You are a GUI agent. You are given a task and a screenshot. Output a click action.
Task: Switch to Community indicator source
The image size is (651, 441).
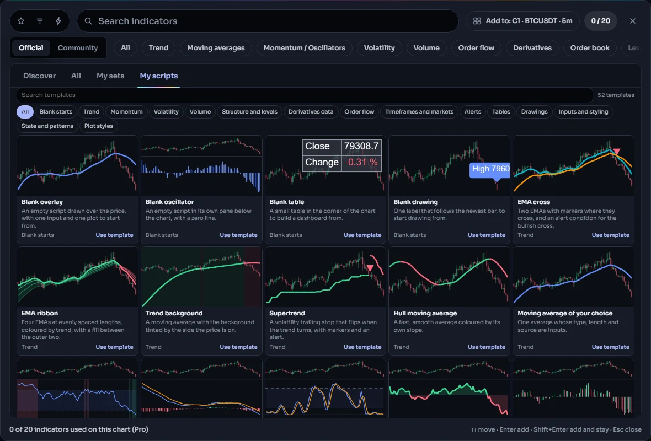[78, 48]
